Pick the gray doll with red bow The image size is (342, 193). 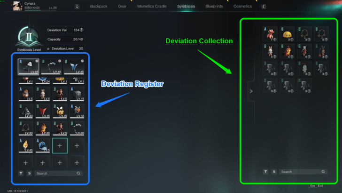tap(304, 68)
